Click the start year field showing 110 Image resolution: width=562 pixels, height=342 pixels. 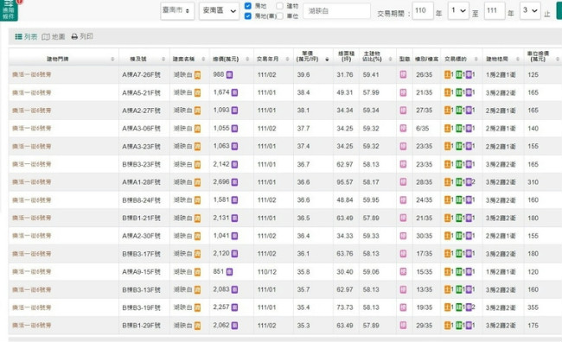423,10
